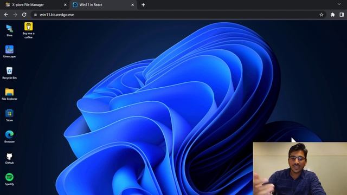The image size is (347, 195).
Task: Open the Buy me a coffee icon
Action: tap(28, 30)
